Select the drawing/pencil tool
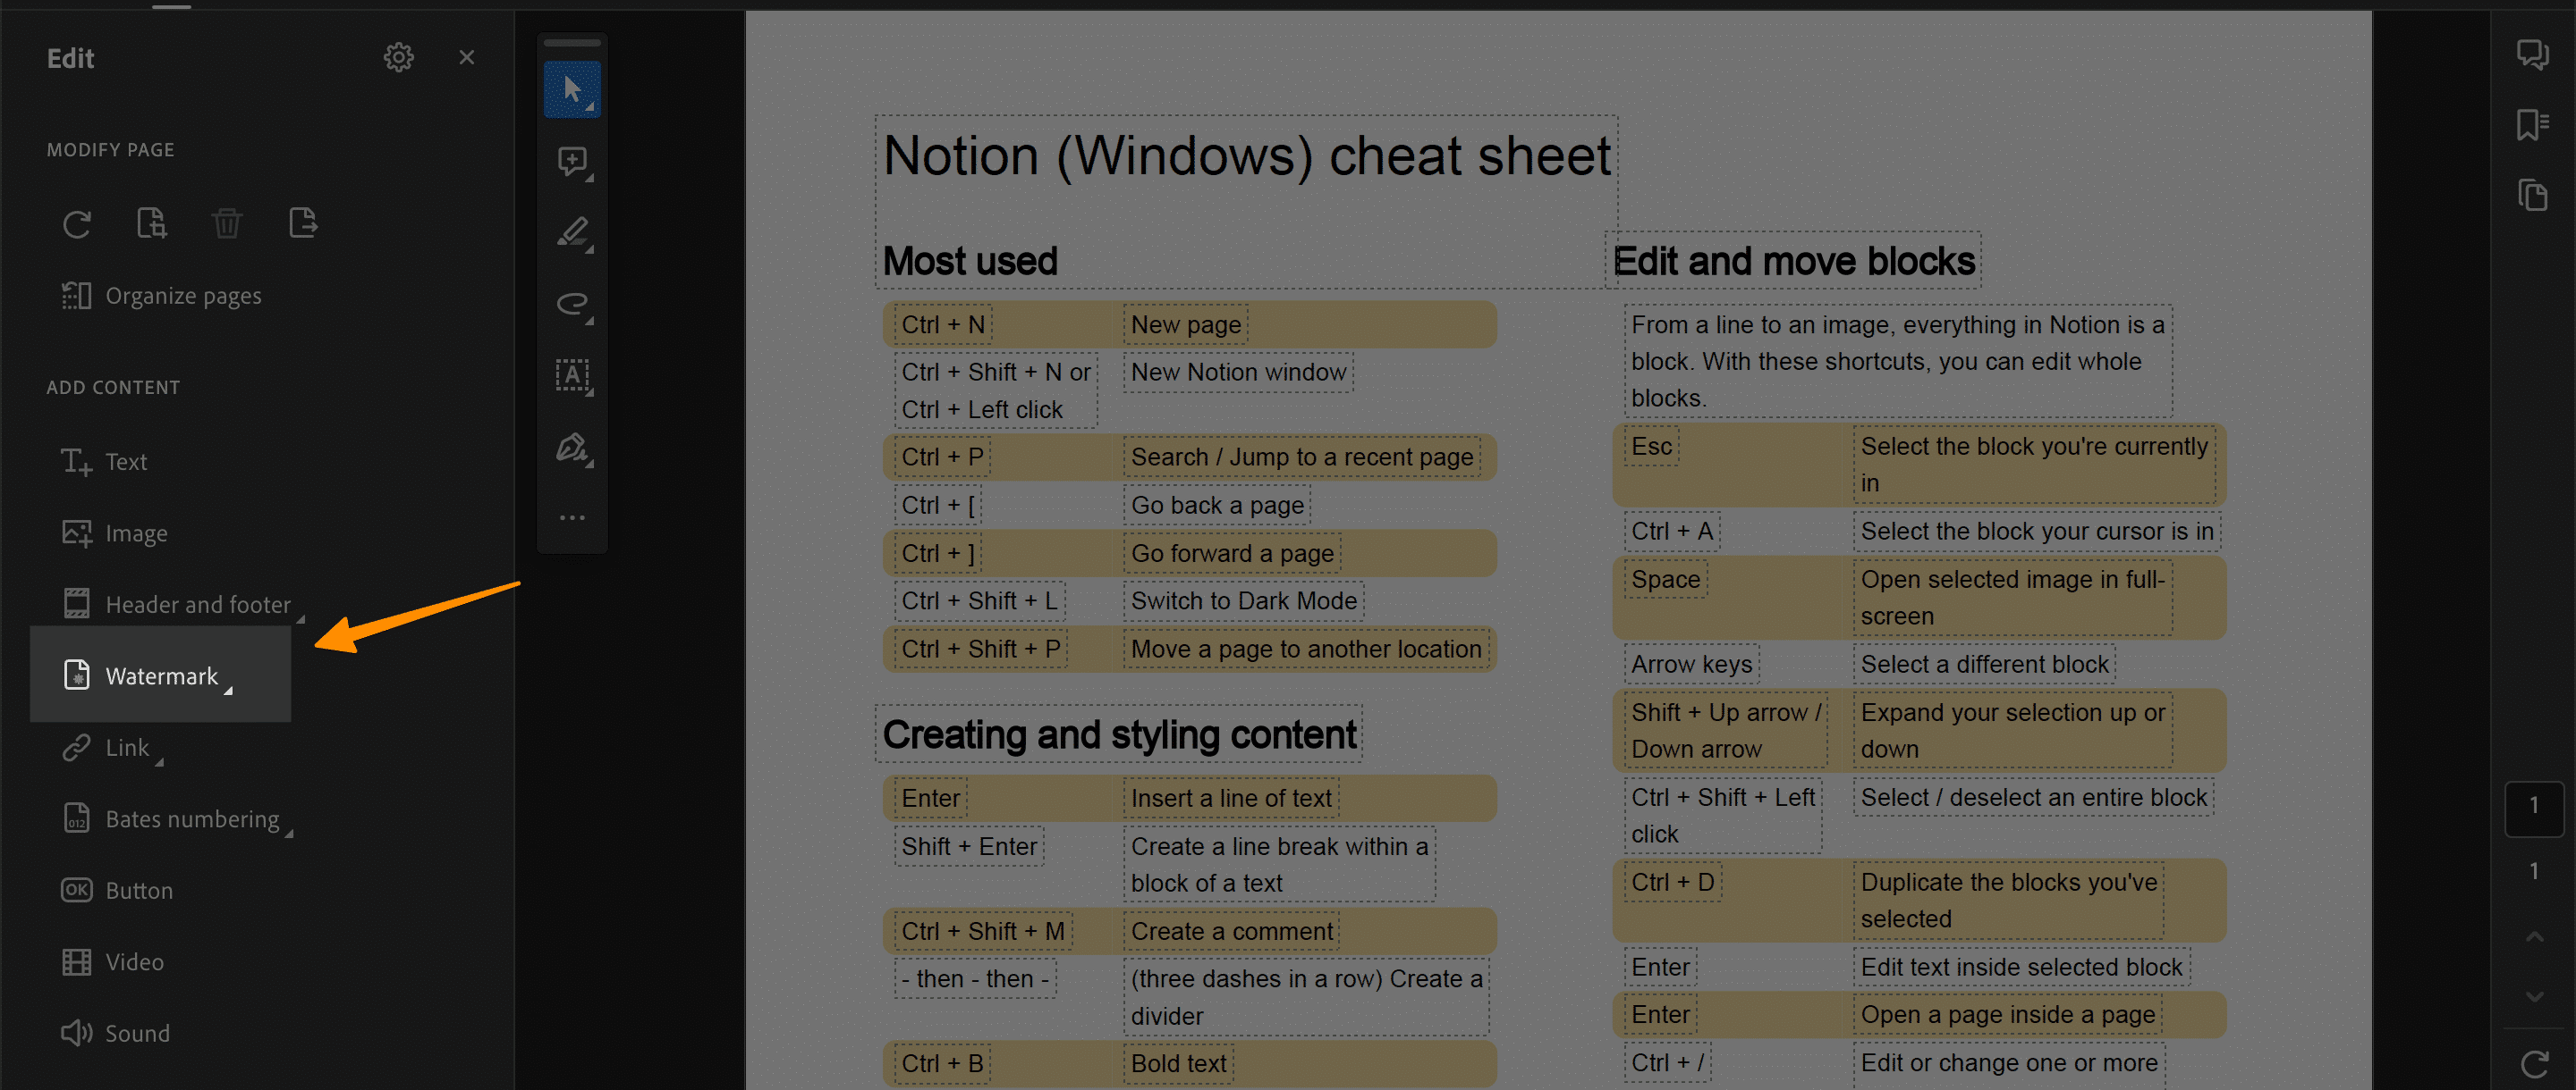Image resolution: width=2576 pixels, height=1090 pixels. coord(575,231)
